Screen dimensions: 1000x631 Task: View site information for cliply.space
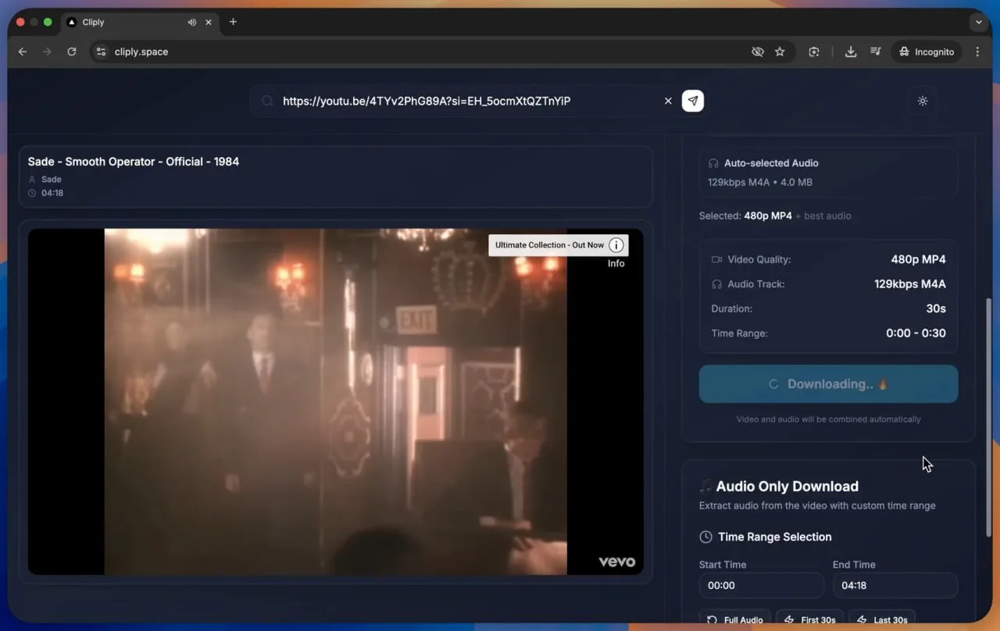point(100,52)
